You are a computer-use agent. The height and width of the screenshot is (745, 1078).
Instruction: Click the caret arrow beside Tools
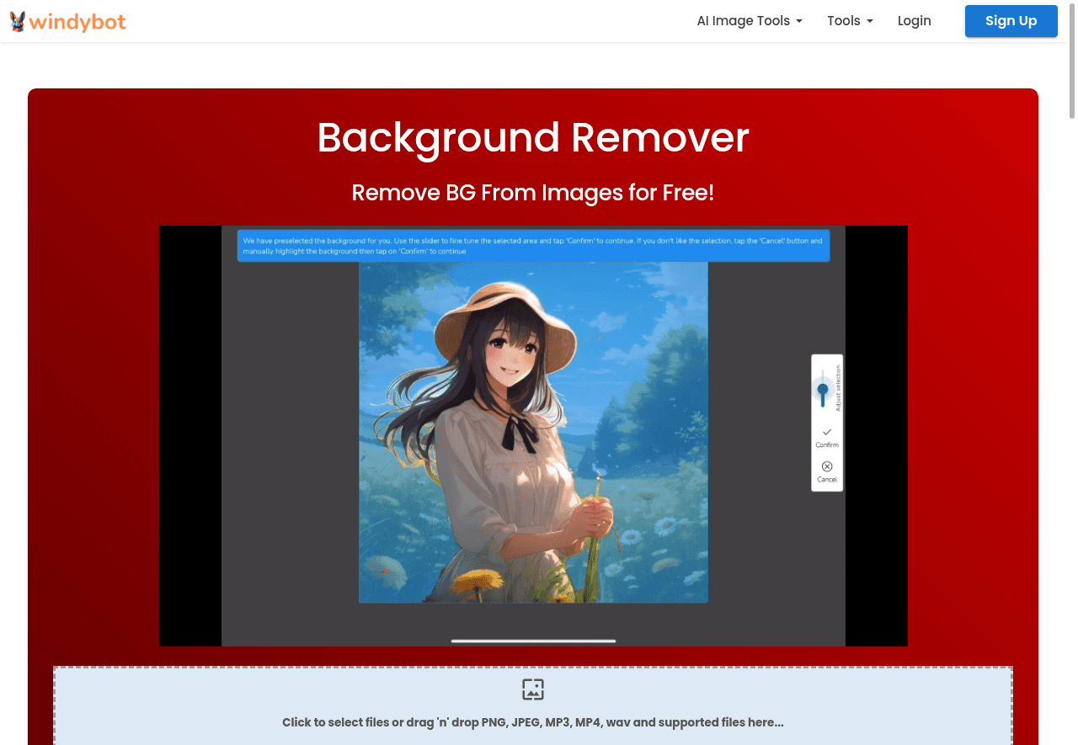(x=870, y=22)
